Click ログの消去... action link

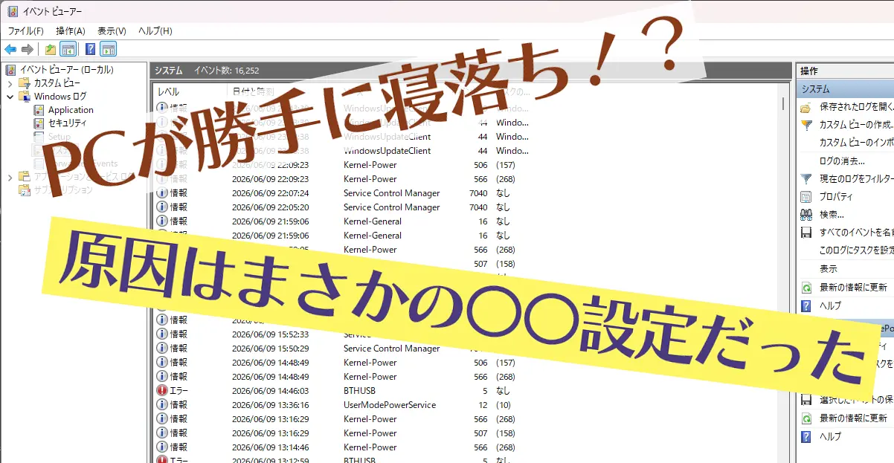[x=842, y=161]
